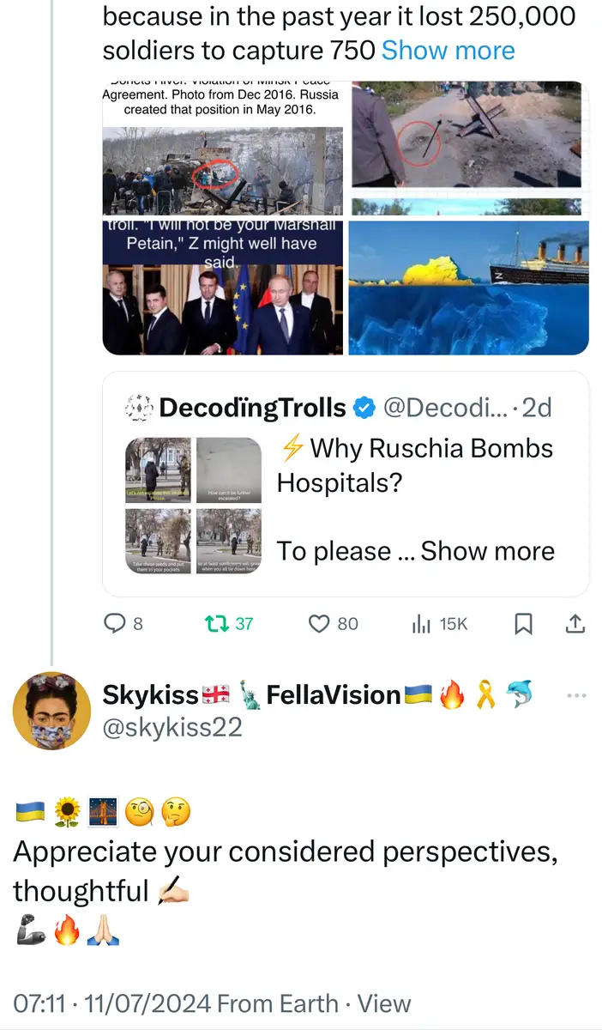This screenshot has height=1030, width=602.
Task: Open the Titanic iceberg image
Action: [x=468, y=287]
